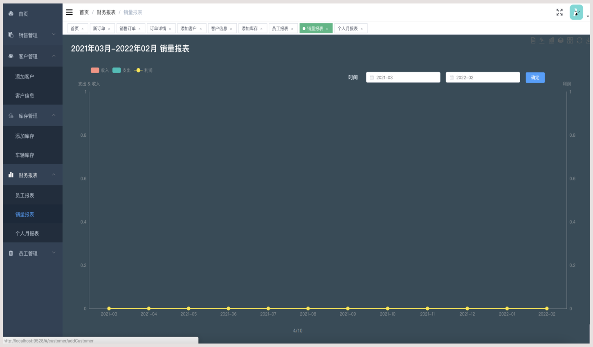Open 员工报表 in sidebar

pos(33,195)
